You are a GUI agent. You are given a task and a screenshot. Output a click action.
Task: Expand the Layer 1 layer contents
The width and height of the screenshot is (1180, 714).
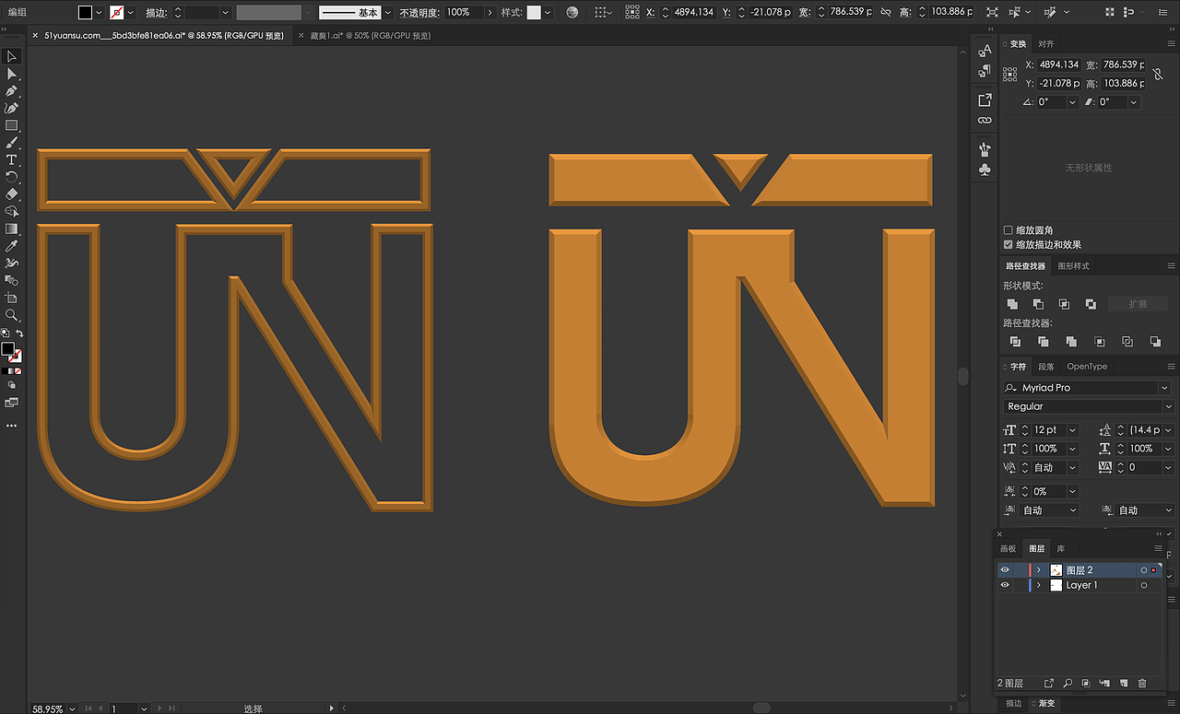coord(1039,585)
